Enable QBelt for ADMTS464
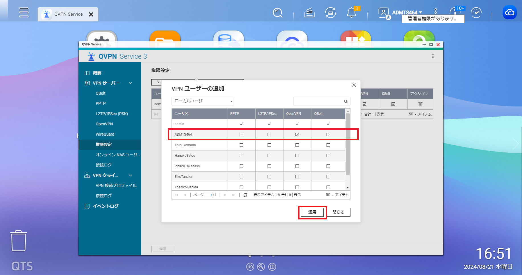522x275 pixels. coord(328,135)
